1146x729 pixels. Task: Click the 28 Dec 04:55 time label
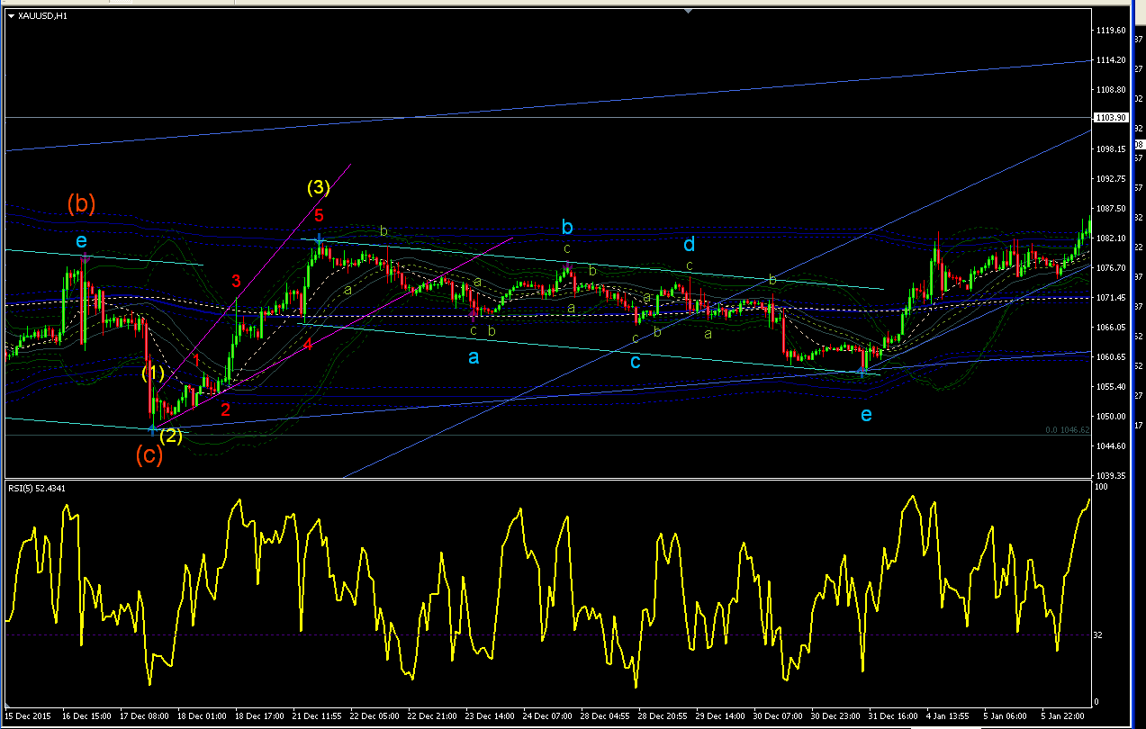607,716
